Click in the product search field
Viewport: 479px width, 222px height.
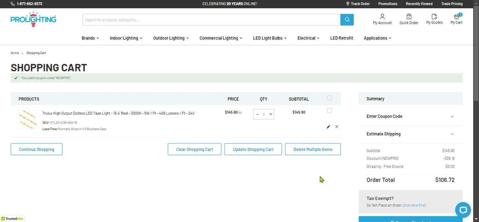(x=211, y=20)
